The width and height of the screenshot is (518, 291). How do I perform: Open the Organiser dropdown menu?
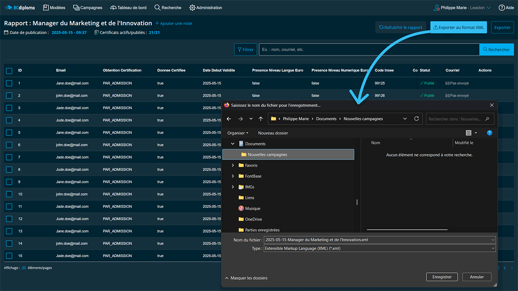pos(238,133)
